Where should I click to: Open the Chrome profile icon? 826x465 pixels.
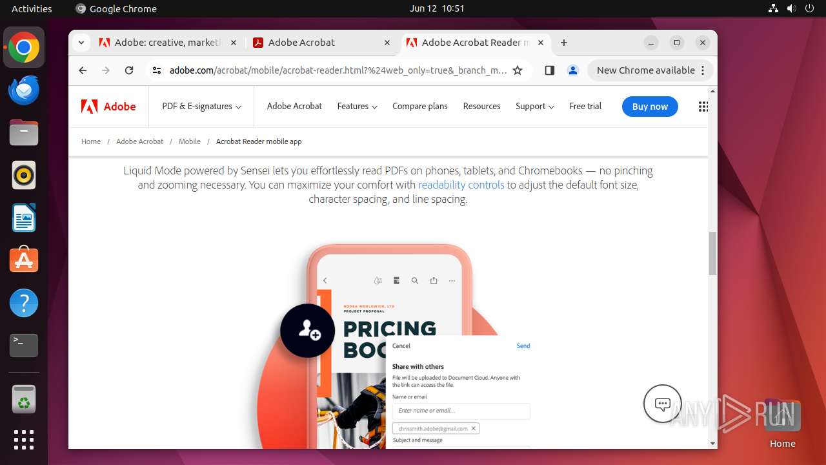[x=572, y=70]
